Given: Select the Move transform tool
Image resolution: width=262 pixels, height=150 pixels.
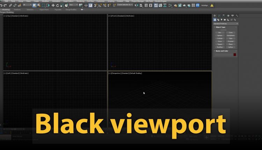Looking at the screenshot, I should 53,5.
